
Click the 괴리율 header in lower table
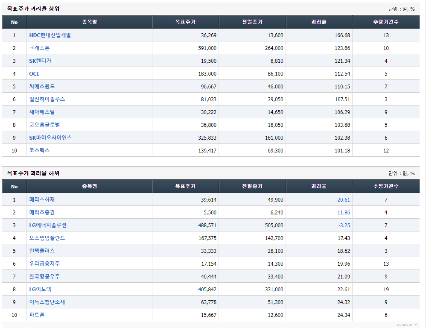tap(319, 186)
